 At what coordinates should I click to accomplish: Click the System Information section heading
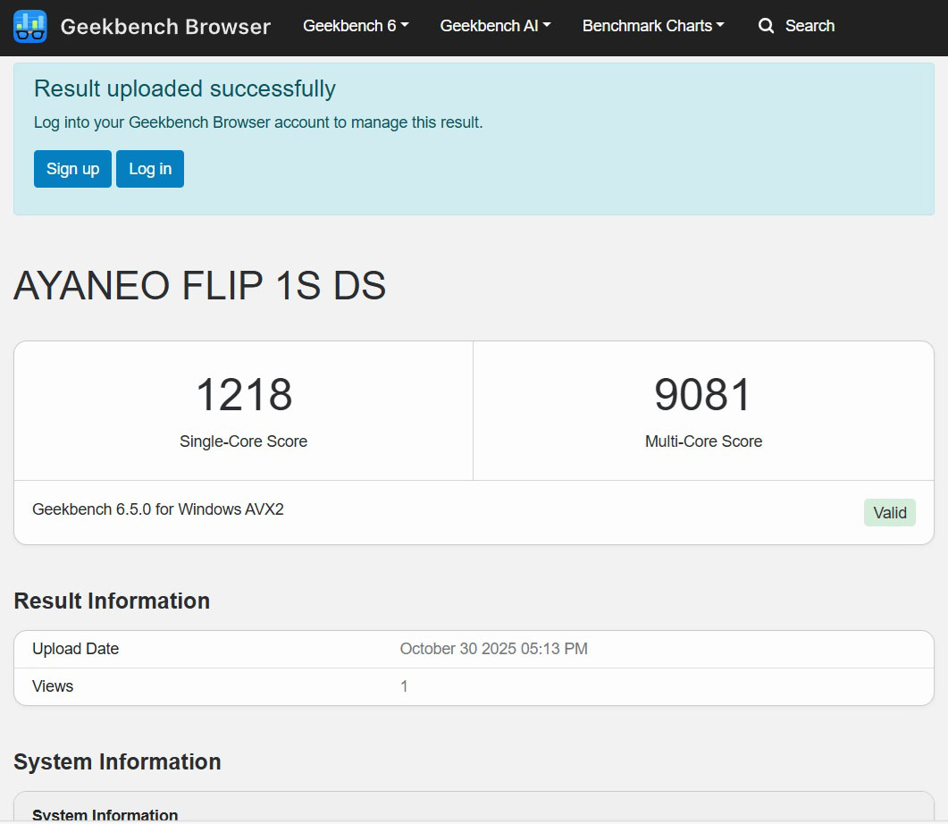pyautogui.click(x=117, y=761)
